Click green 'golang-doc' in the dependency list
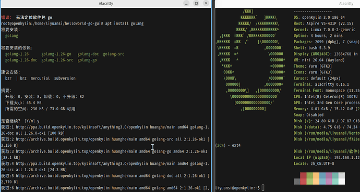This screenshot has width=360, height=192. coord(88,54)
